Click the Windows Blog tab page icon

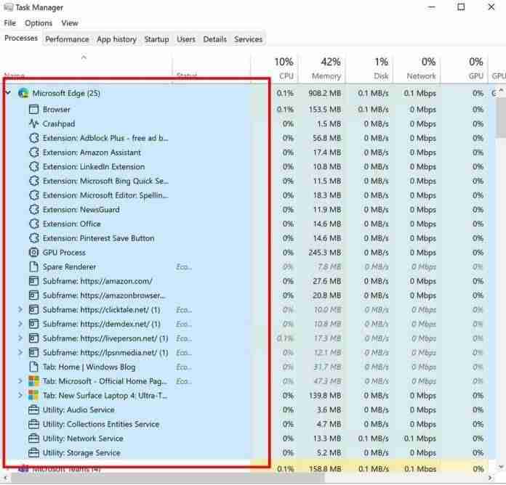click(x=33, y=367)
